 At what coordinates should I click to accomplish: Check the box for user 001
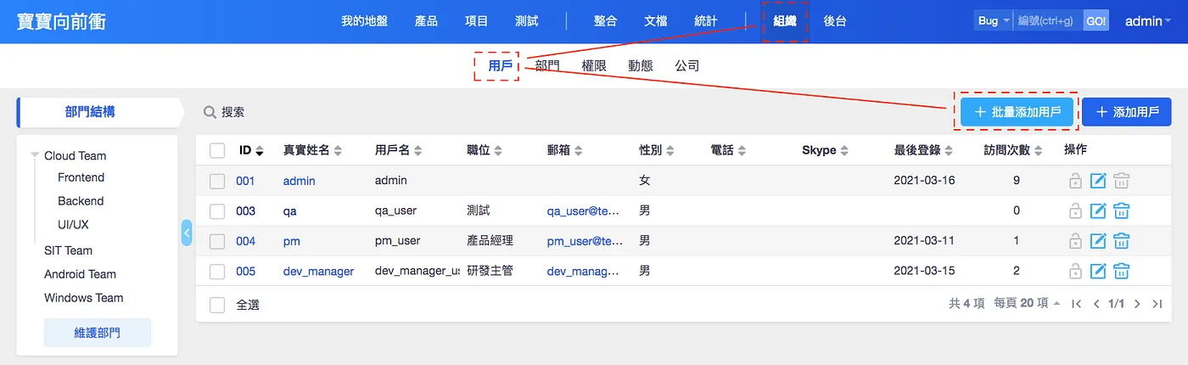pos(217,181)
